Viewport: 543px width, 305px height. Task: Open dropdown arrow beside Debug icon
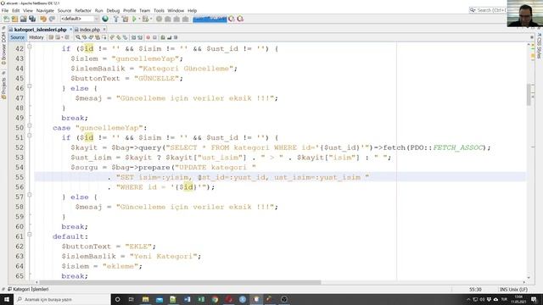151,19
